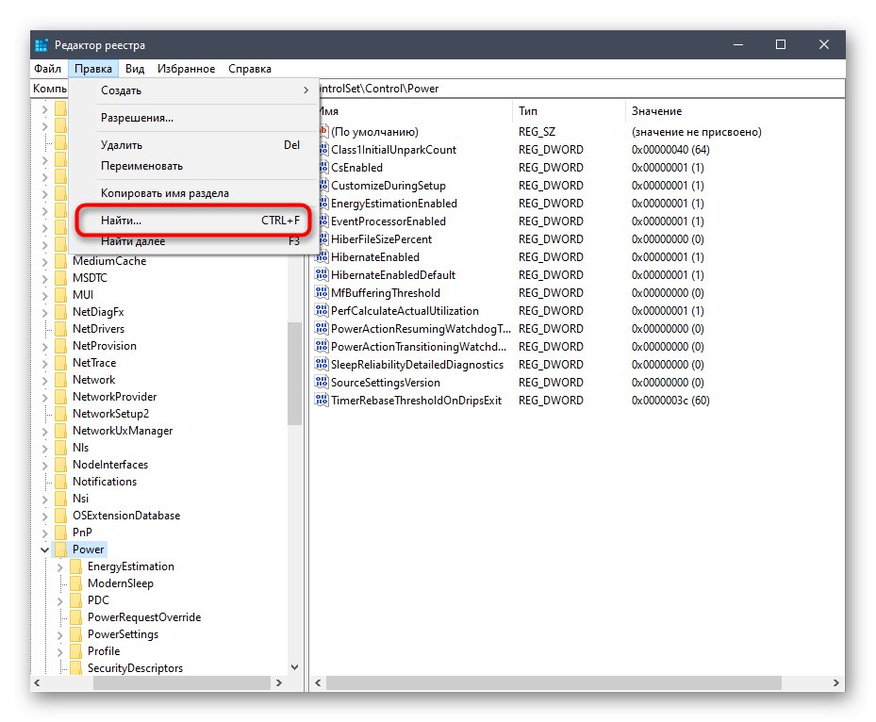Click the SecurityDescriptors folder icon

[x=76, y=668]
